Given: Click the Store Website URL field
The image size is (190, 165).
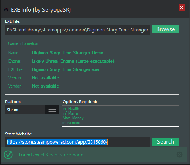Looking at the screenshot, I should click(x=77, y=142).
